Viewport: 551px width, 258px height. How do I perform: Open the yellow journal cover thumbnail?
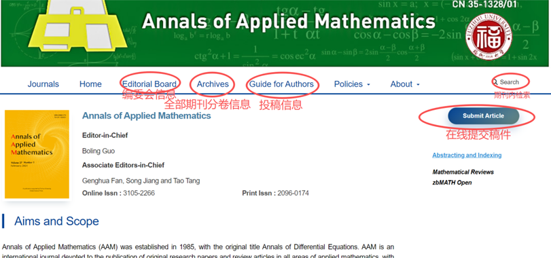[x=37, y=154]
